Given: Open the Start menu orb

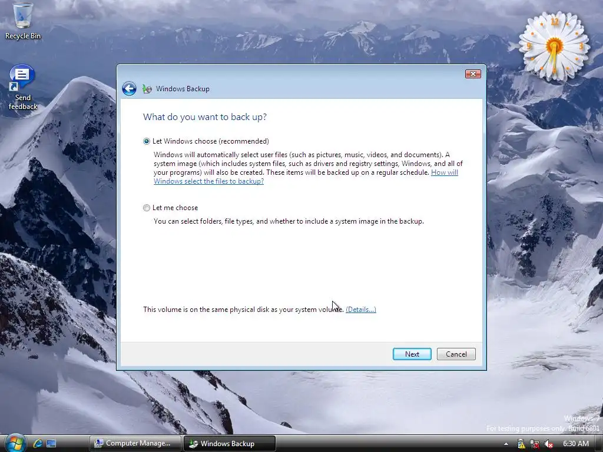Looking at the screenshot, I should 15,443.
